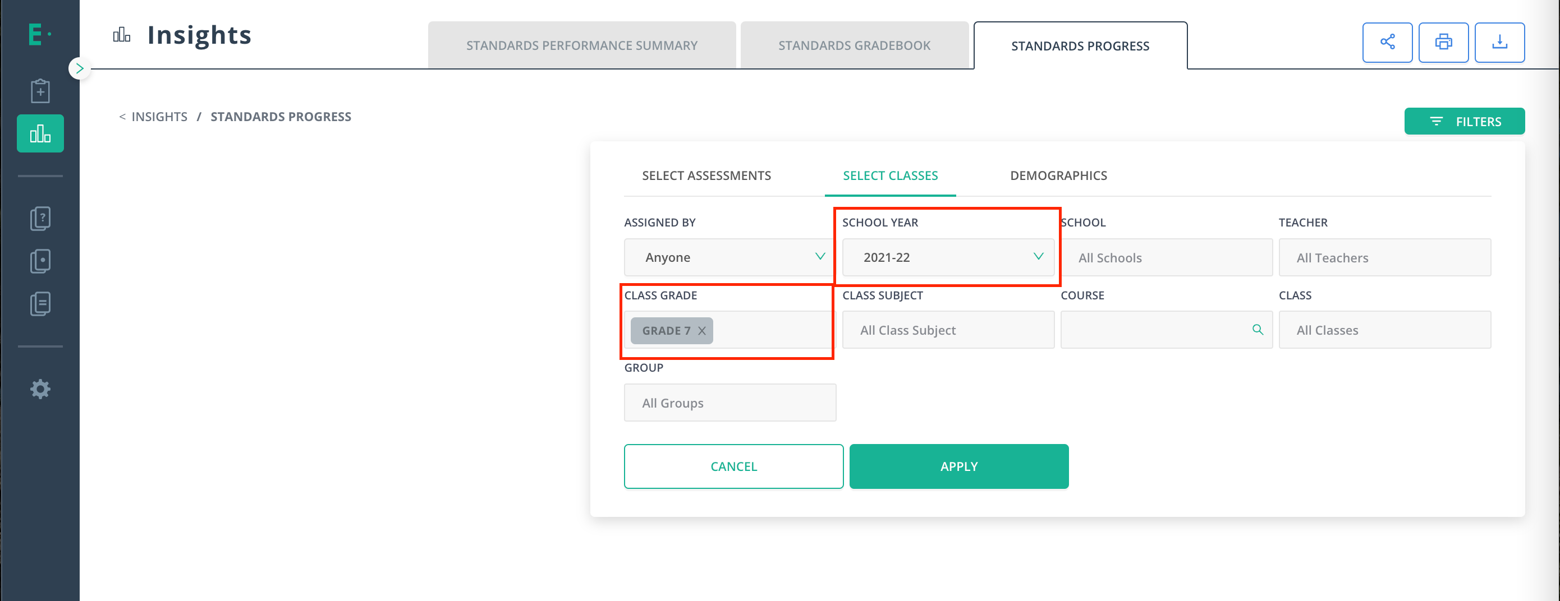Open the clipboard plus sidebar icon

40,91
